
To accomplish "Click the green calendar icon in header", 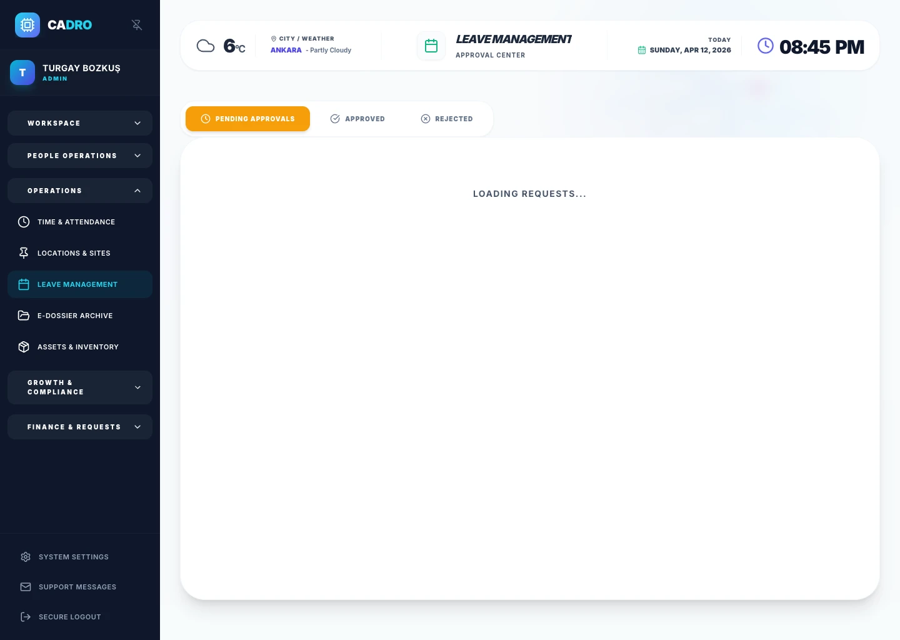I will (431, 46).
